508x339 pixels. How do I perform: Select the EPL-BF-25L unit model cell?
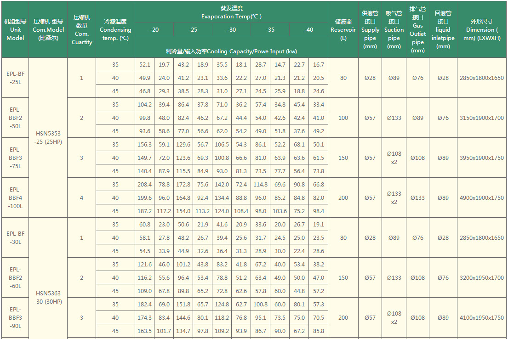click(15, 78)
